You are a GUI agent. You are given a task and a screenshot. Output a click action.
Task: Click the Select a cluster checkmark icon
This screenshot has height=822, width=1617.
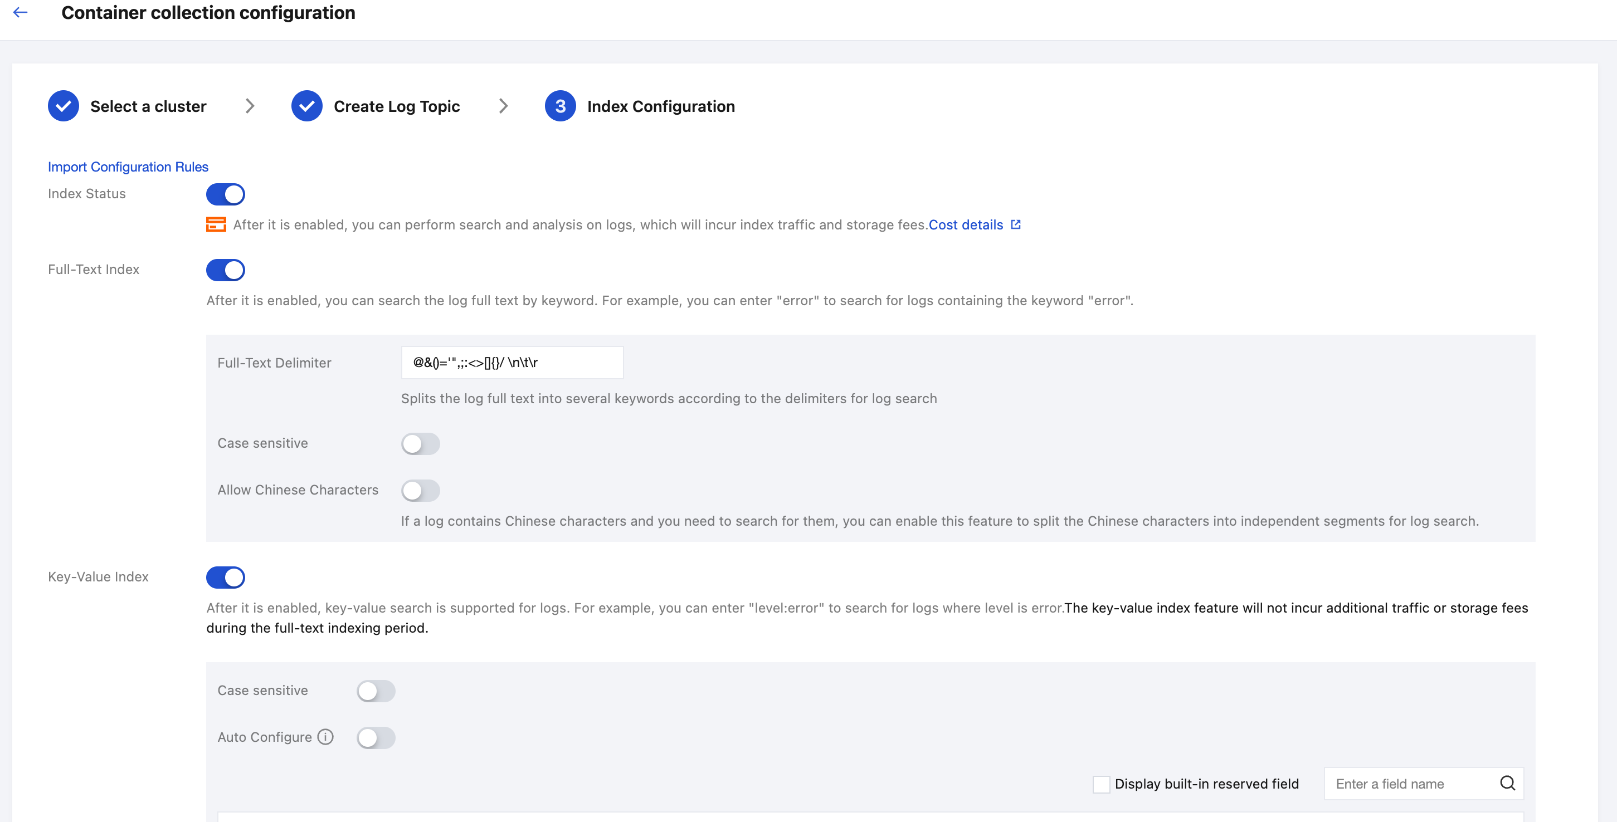(64, 106)
